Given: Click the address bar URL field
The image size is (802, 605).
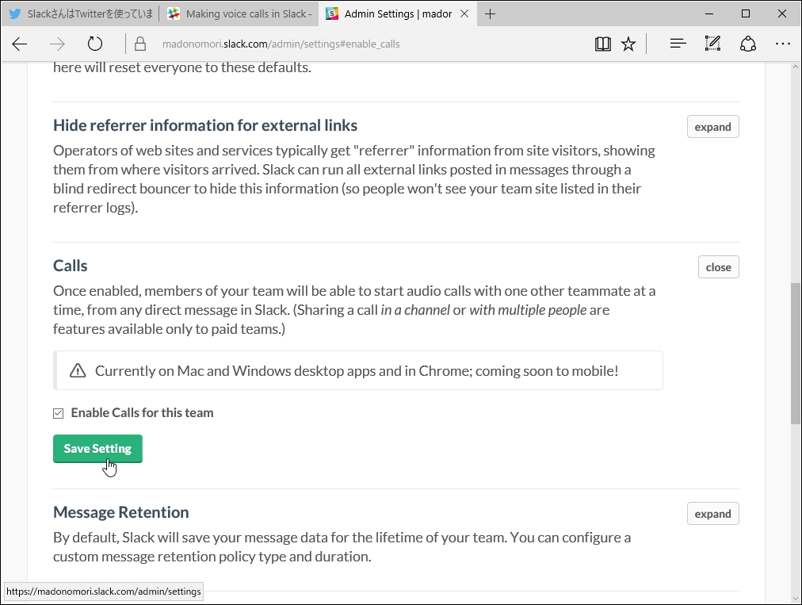Looking at the screenshot, I should [x=281, y=44].
